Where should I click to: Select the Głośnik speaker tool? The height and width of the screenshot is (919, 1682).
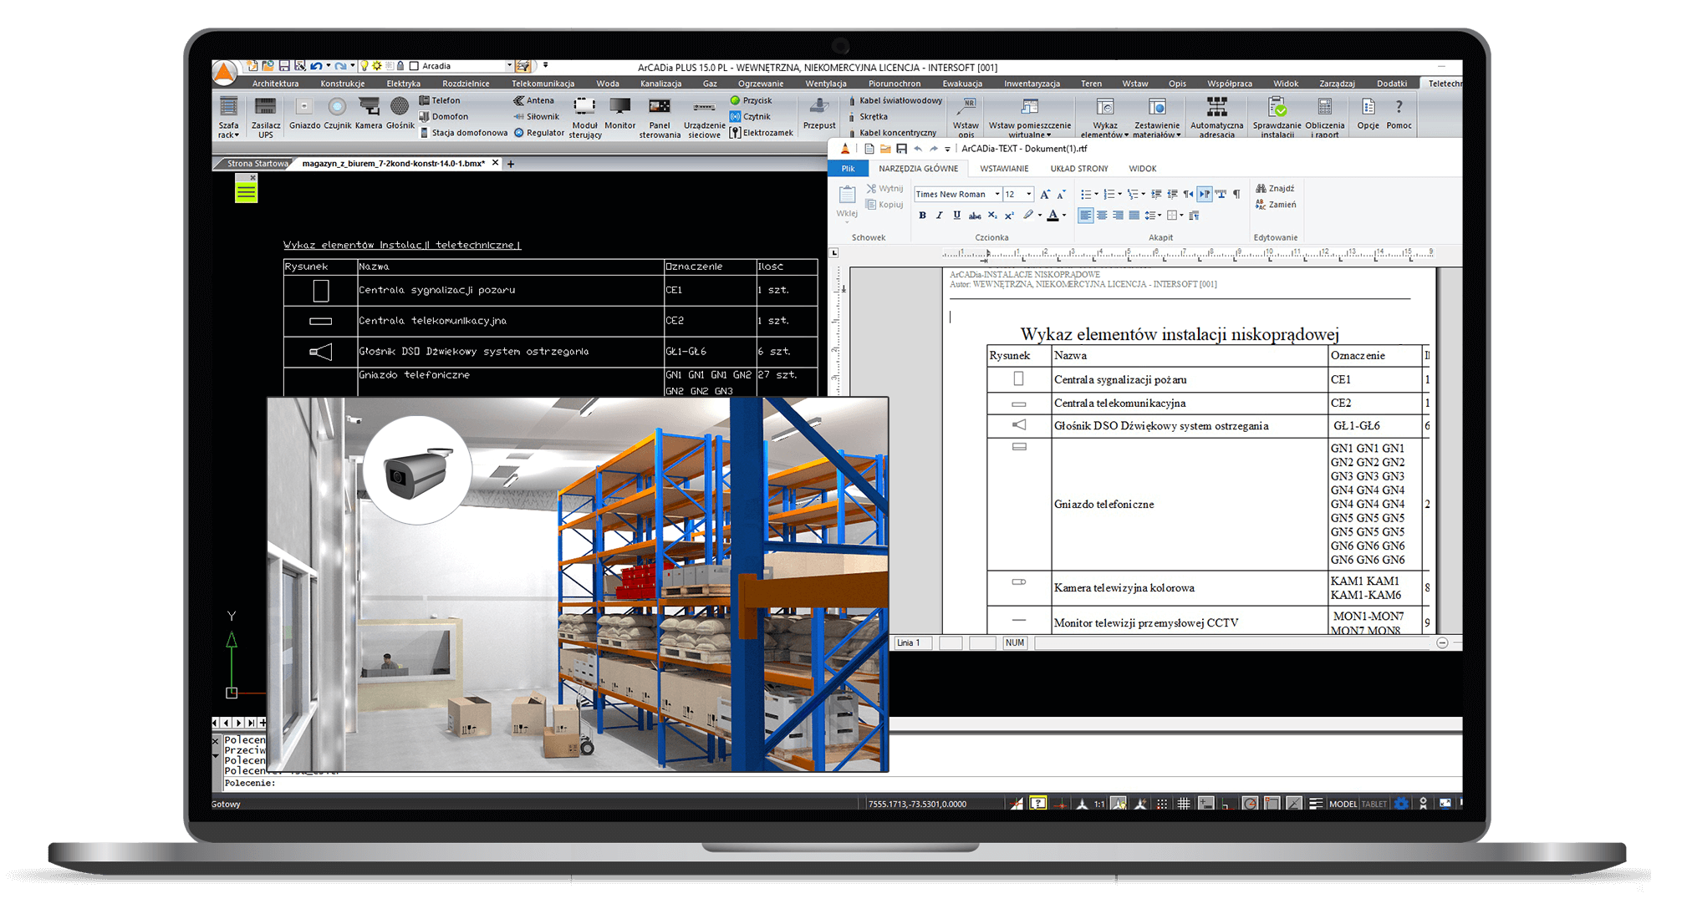tap(400, 108)
